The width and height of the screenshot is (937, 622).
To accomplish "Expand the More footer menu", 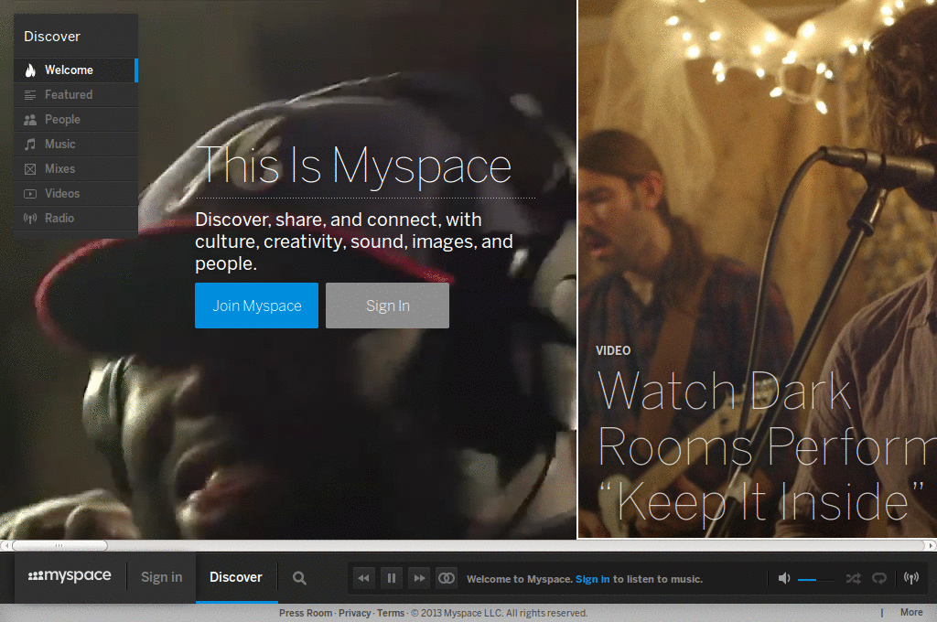I will click(x=911, y=613).
